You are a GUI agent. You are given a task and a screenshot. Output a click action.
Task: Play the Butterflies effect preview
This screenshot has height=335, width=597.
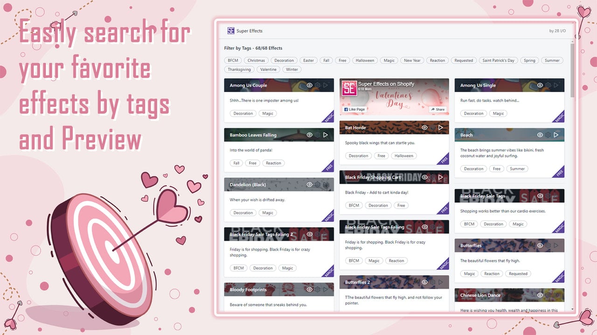point(556,245)
